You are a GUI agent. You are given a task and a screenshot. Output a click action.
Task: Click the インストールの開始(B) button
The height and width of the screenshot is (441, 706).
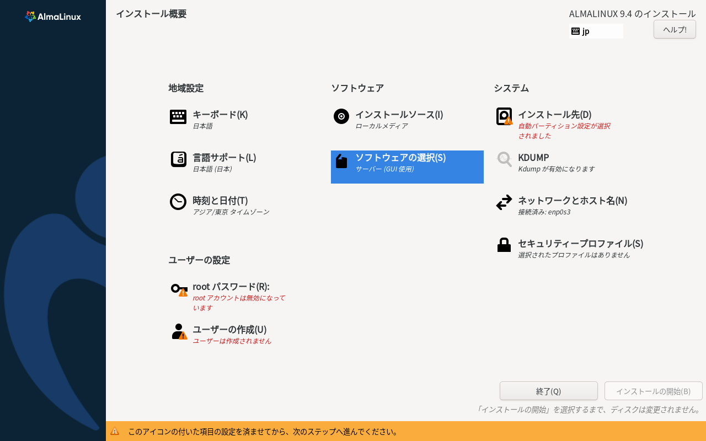[654, 391]
